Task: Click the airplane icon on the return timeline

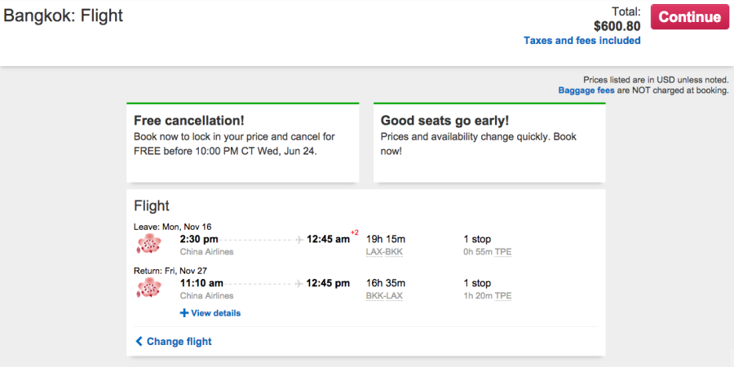Action: click(299, 284)
